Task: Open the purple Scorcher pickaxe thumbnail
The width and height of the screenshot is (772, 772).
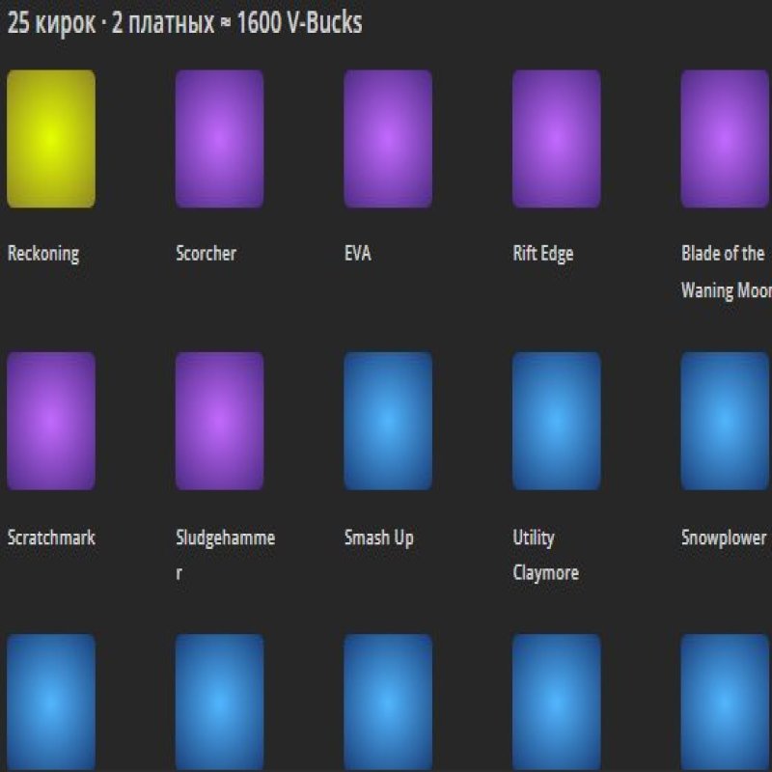Action: pyautogui.click(x=219, y=139)
